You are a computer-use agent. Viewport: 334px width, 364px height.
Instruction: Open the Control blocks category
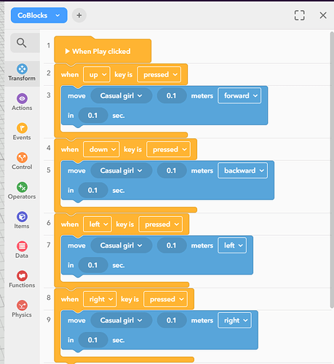[x=22, y=162]
